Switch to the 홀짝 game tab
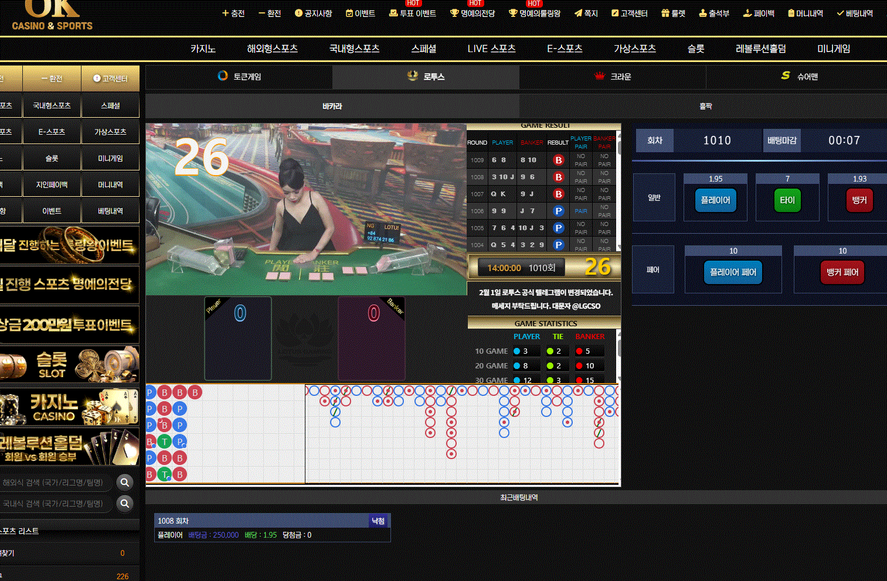887x581 pixels. [705, 106]
